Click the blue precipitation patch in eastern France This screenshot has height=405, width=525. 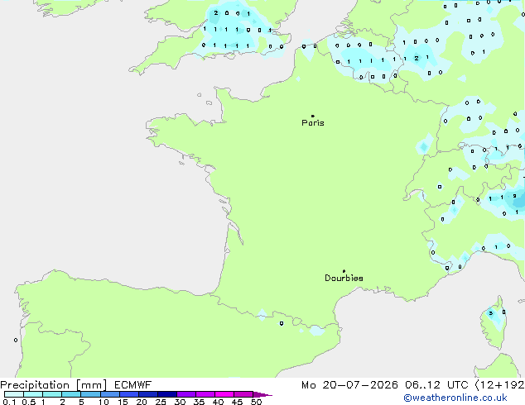[x=424, y=146]
